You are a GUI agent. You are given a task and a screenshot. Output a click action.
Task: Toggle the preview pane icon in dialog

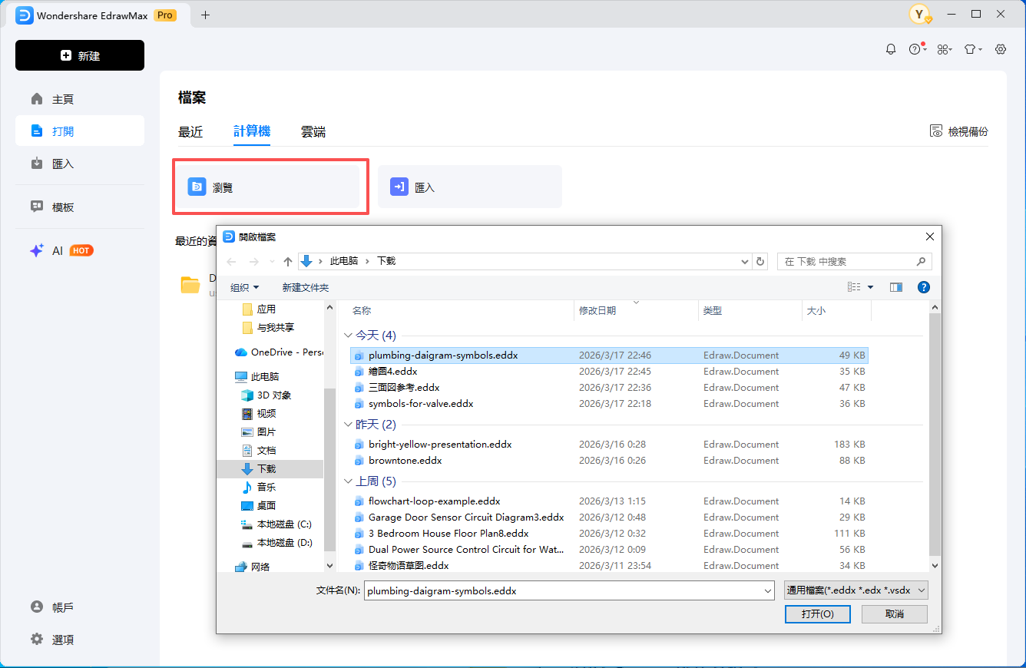pos(895,287)
